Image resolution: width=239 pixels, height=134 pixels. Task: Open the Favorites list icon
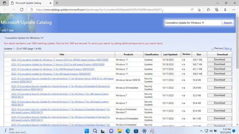tap(208, 10)
